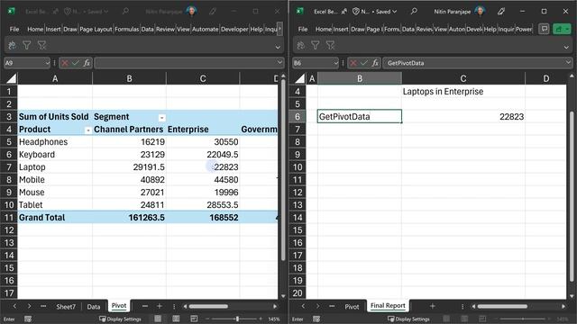
Task: Click the Select All triangle in left sheet
Action: pyautogui.click(x=12, y=78)
